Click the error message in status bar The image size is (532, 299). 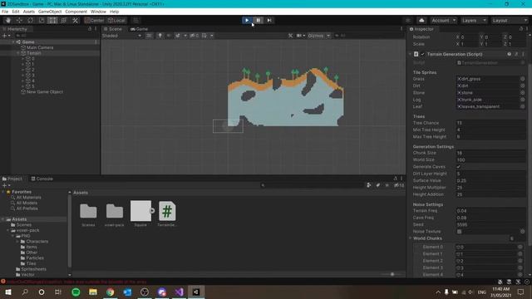click(x=76, y=282)
